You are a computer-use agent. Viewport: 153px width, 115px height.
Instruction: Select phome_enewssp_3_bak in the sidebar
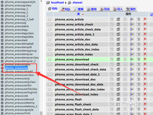pos(19,19)
